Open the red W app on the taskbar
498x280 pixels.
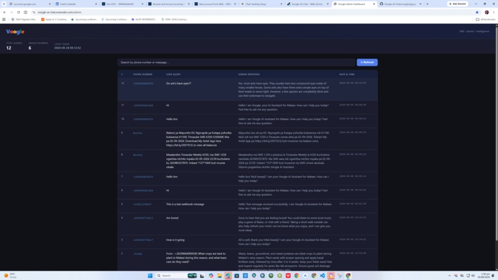click(288, 276)
